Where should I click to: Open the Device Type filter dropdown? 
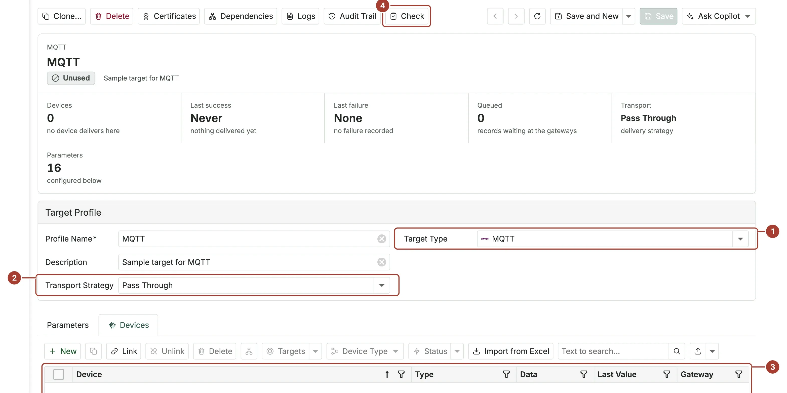pos(365,351)
